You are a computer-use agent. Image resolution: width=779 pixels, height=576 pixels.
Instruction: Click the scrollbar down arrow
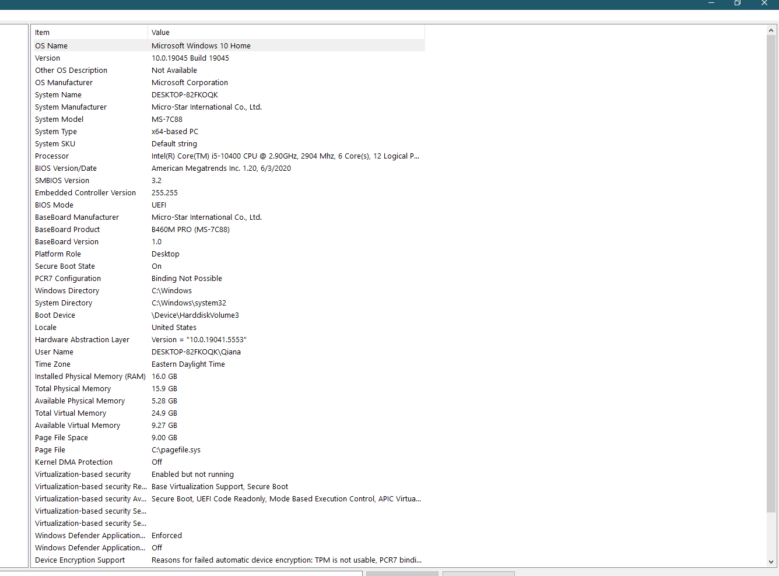pos(771,562)
